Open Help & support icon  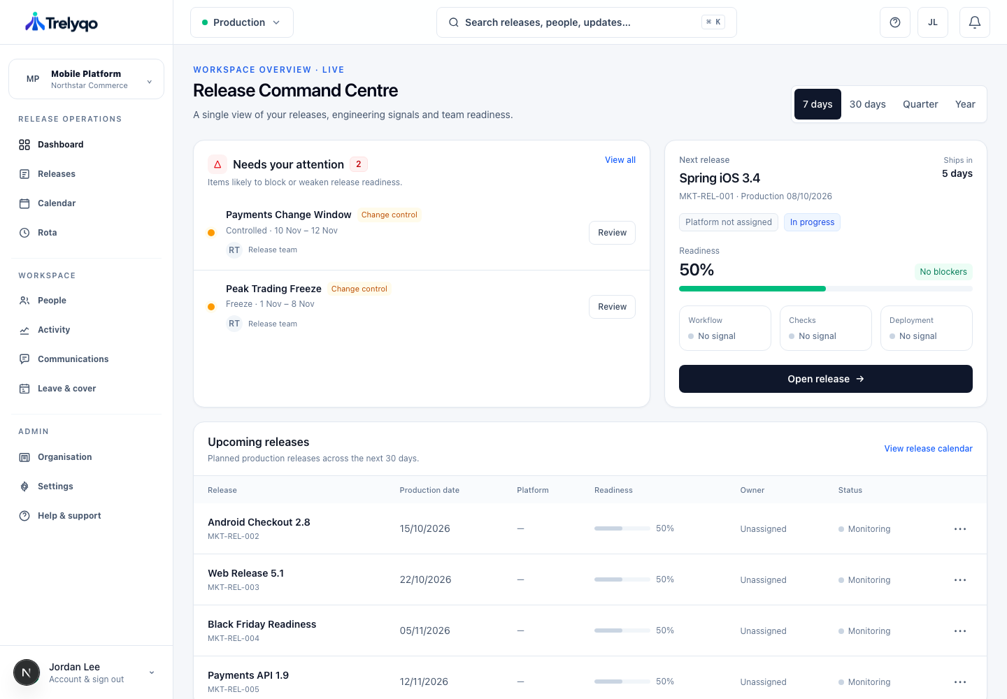click(x=24, y=516)
